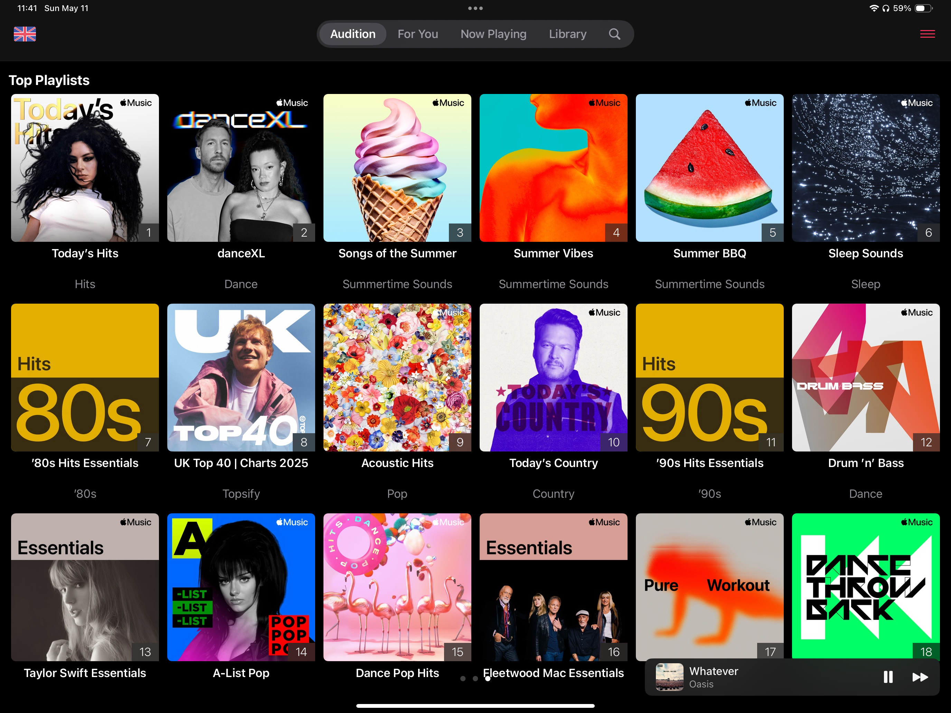Open the Now Playing tab
The height and width of the screenshot is (713, 951).
coord(493,34)
